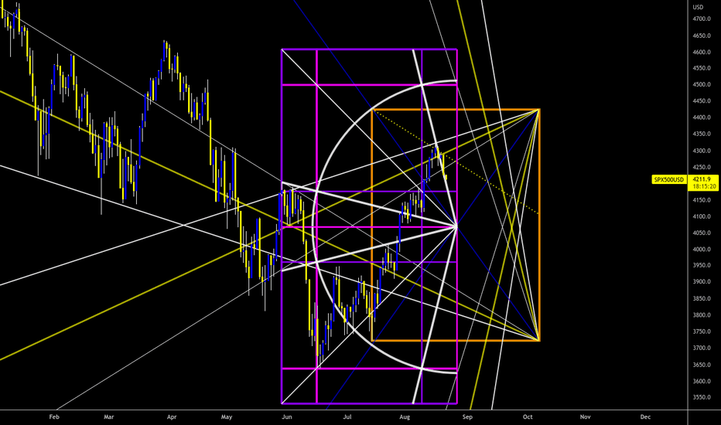Click the 3750.0 price axis label
The width and height of the screenshot is (721, 425).
[x=702, y=331]
